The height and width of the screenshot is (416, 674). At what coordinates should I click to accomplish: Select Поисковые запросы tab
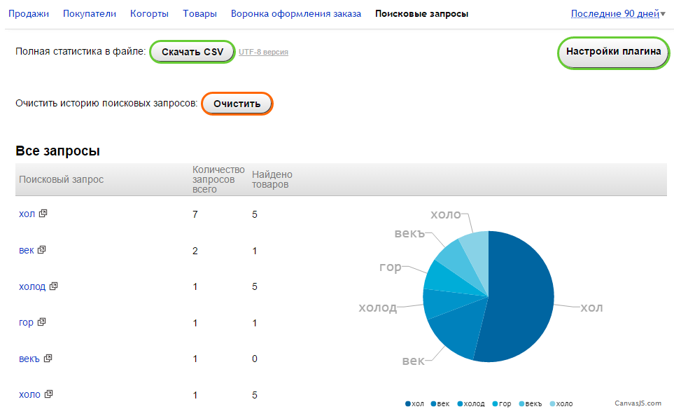point(421,14)
